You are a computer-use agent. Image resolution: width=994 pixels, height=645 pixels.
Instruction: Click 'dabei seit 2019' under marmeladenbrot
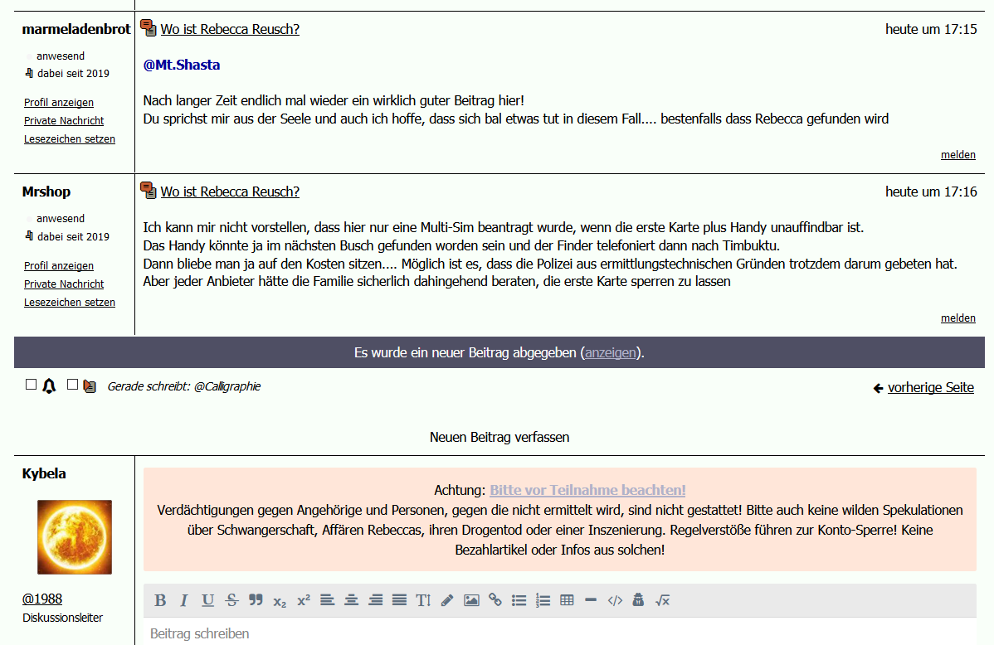click(73, 74)
